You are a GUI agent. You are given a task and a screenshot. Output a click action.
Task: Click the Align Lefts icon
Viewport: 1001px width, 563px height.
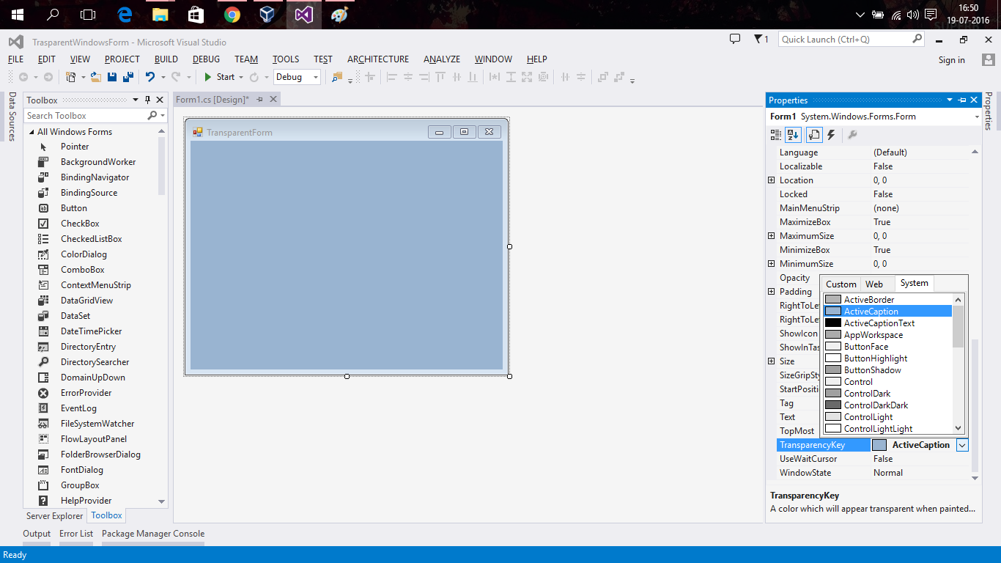(x=392, y=77)
